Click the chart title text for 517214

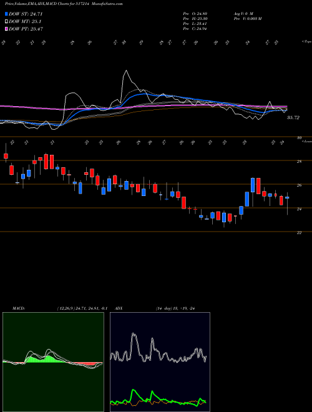[x=48, y=4]
